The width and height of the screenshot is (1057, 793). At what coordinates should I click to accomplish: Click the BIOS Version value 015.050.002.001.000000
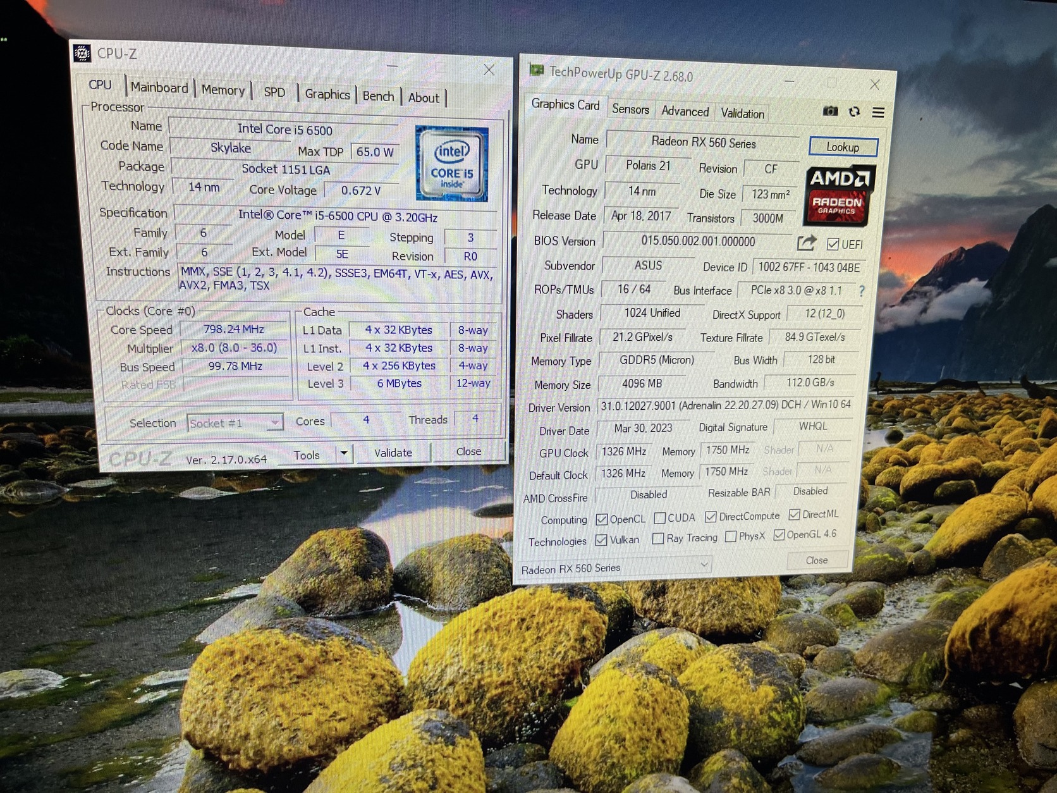pos(698,241)
